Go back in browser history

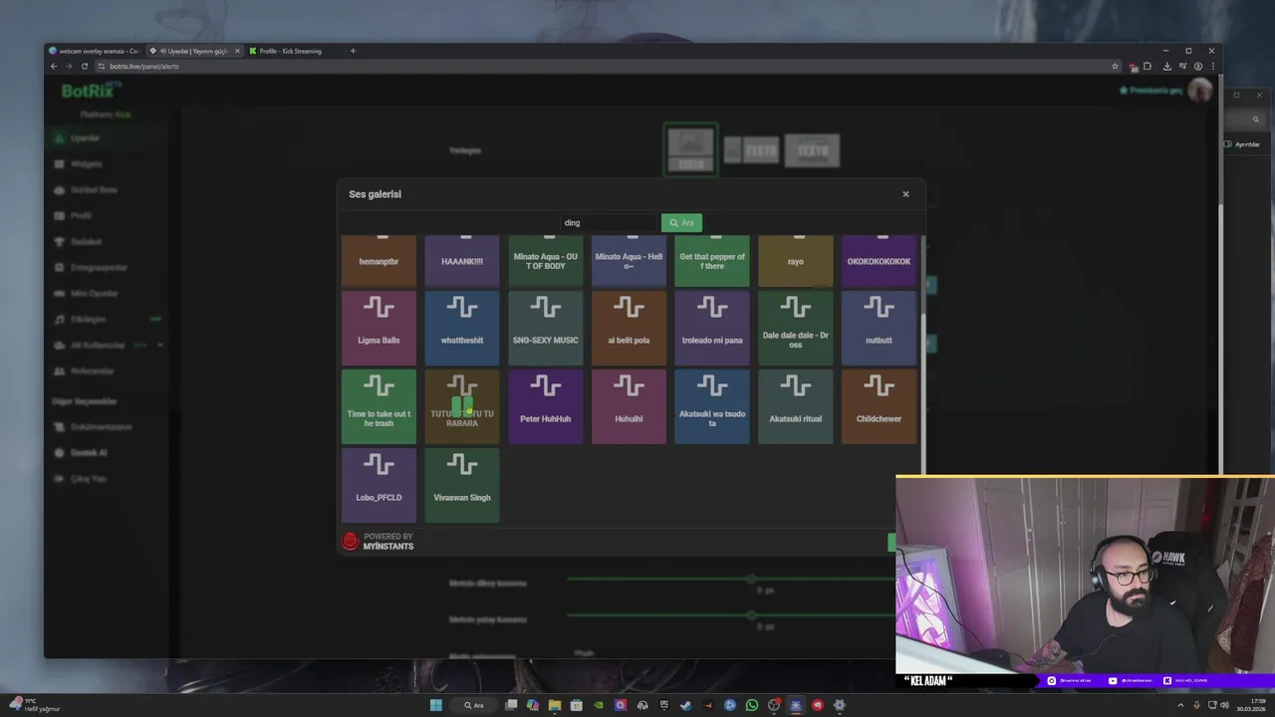coord(54,67)
